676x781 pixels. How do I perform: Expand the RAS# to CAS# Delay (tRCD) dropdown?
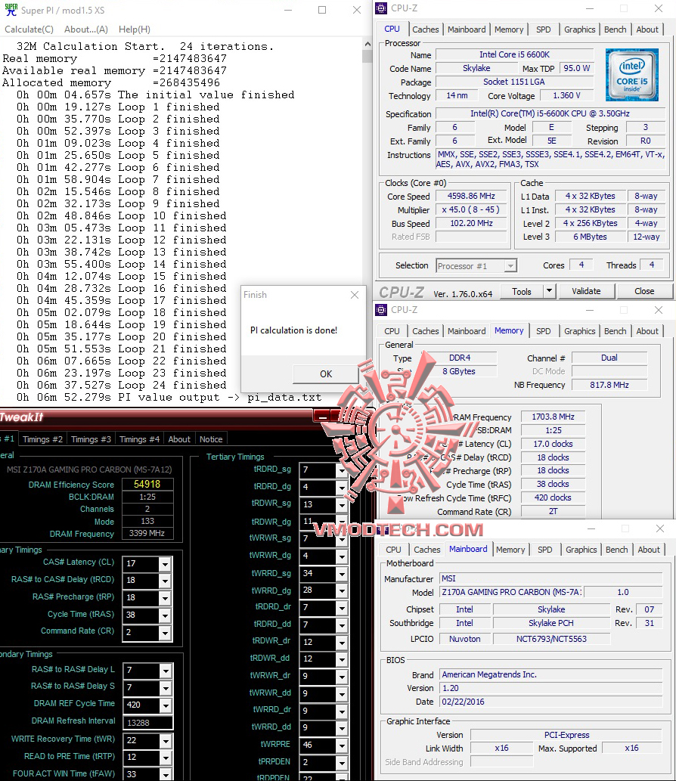(165, 581)
